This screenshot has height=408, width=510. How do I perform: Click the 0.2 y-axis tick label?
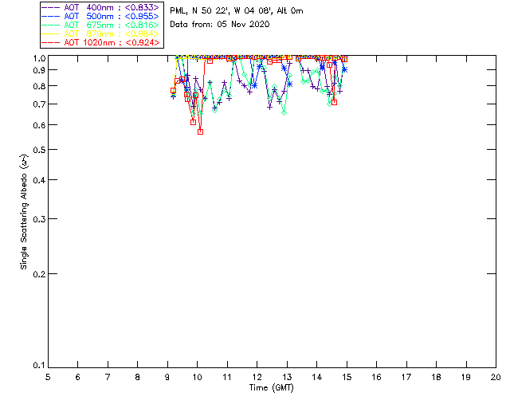pos(39,274)
